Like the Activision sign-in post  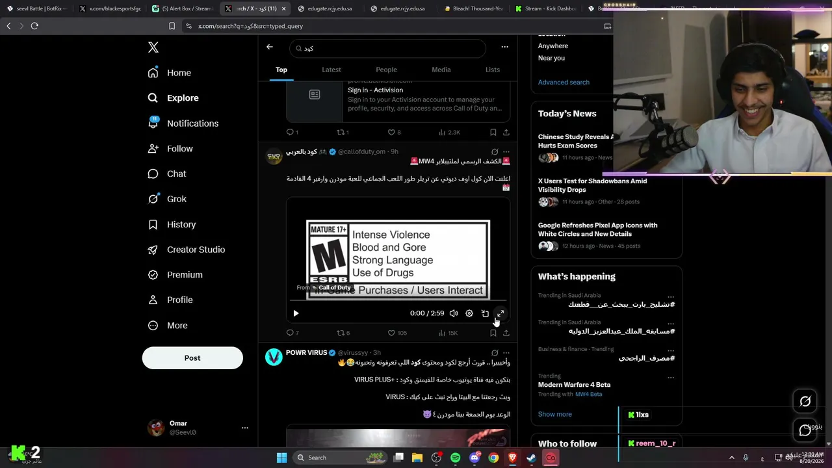(x=391, y=133)
